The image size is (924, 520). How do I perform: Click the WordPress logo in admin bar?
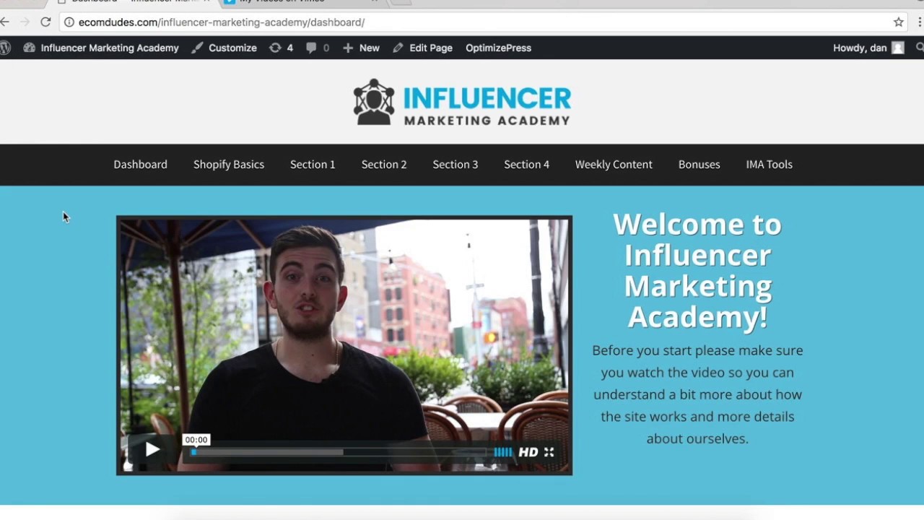[x=5, y=48]
